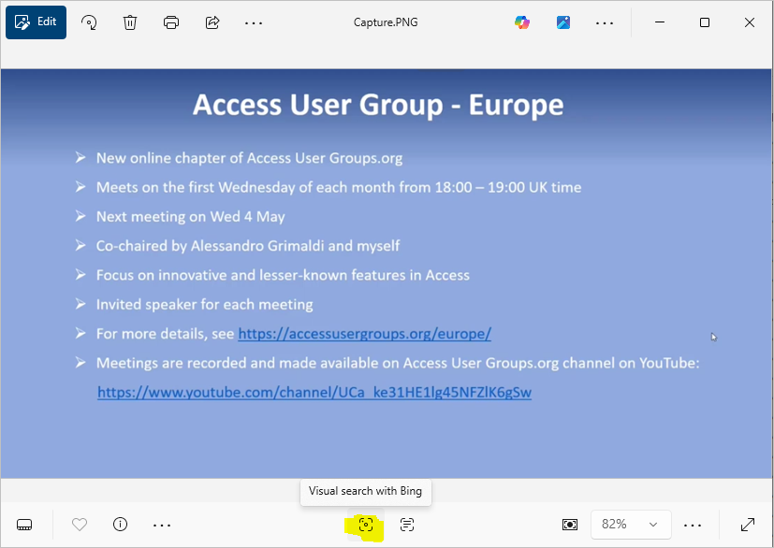Viewport: 774px width, 548px height.
Task: Mark the photo as favorite with the heart
Action: pos(80,525)
